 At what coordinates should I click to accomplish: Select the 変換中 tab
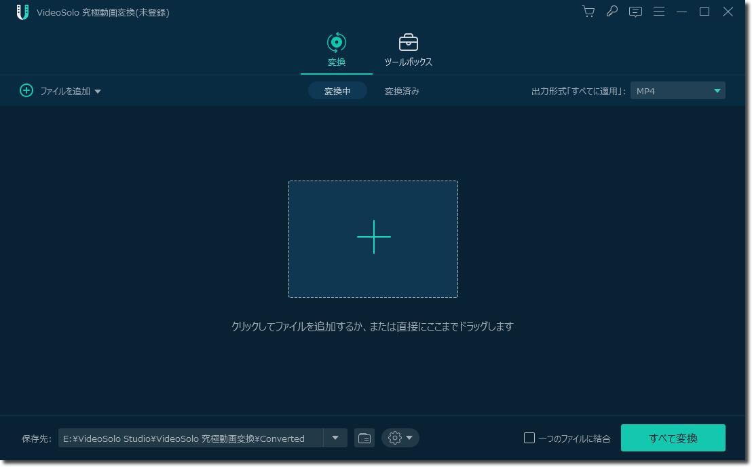tap(337, 91)
